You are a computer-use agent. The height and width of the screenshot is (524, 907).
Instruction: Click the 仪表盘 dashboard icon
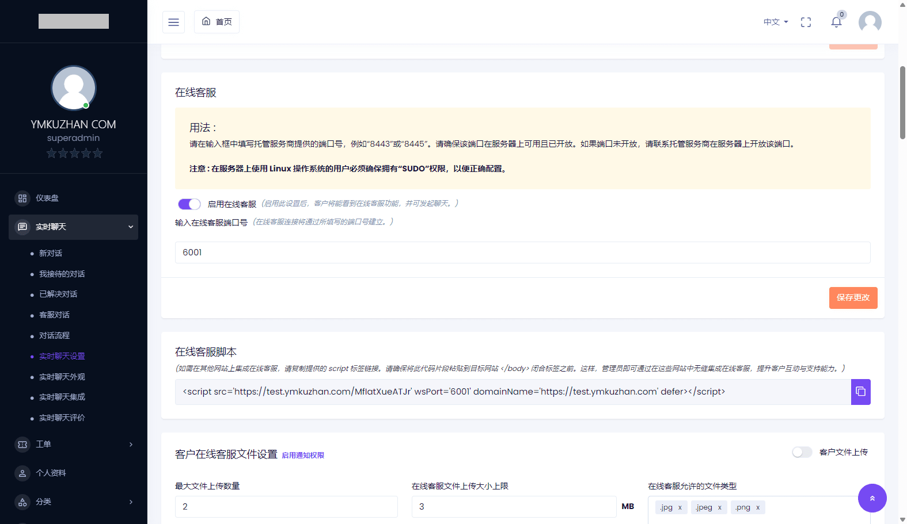click(x=22, y=198)
